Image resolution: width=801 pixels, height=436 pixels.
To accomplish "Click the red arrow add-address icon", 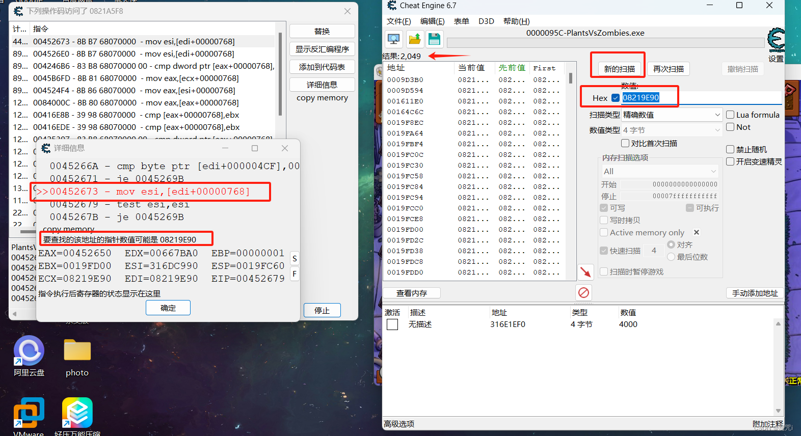I will (x=585, y=271).
